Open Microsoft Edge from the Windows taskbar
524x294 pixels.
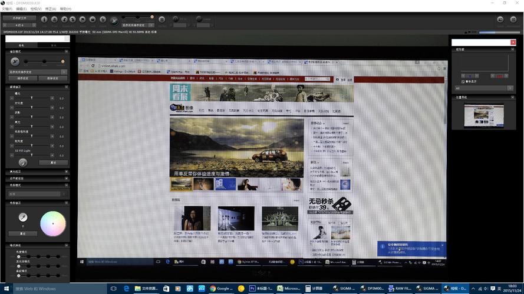point(126,289)
